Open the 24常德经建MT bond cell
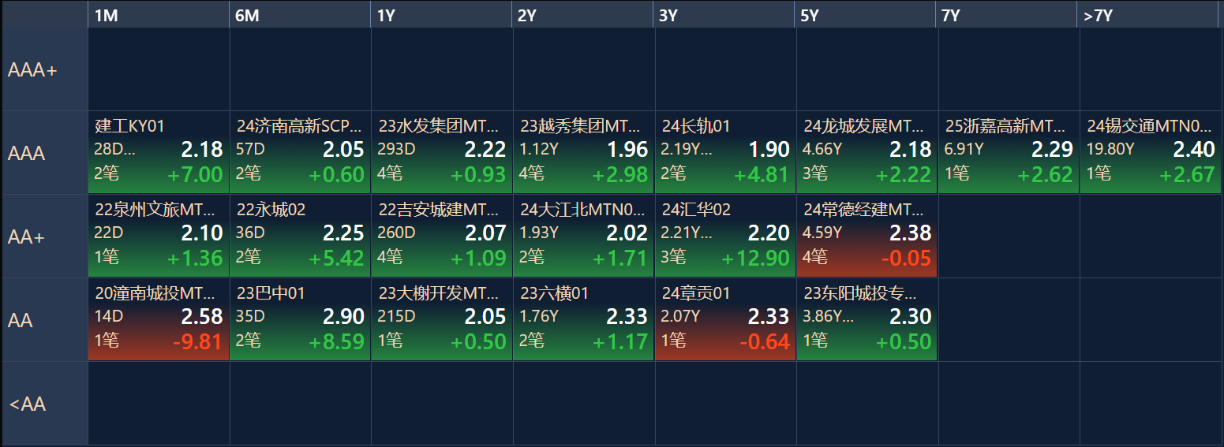 point(867,236)
